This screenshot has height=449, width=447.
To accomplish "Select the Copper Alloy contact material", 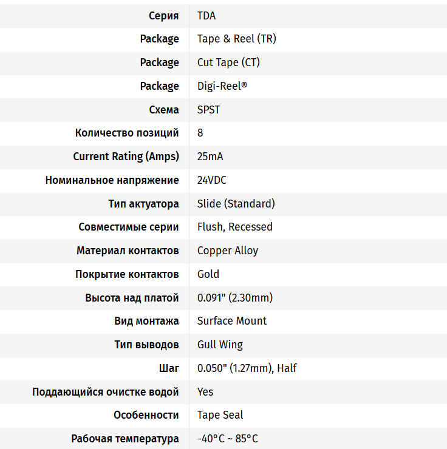I will pyautogui.click(x=228, y=251).
